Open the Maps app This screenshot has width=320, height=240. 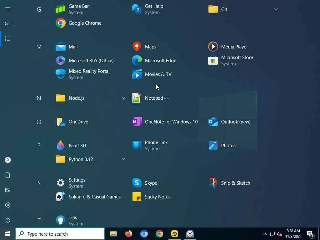(144, 47)
